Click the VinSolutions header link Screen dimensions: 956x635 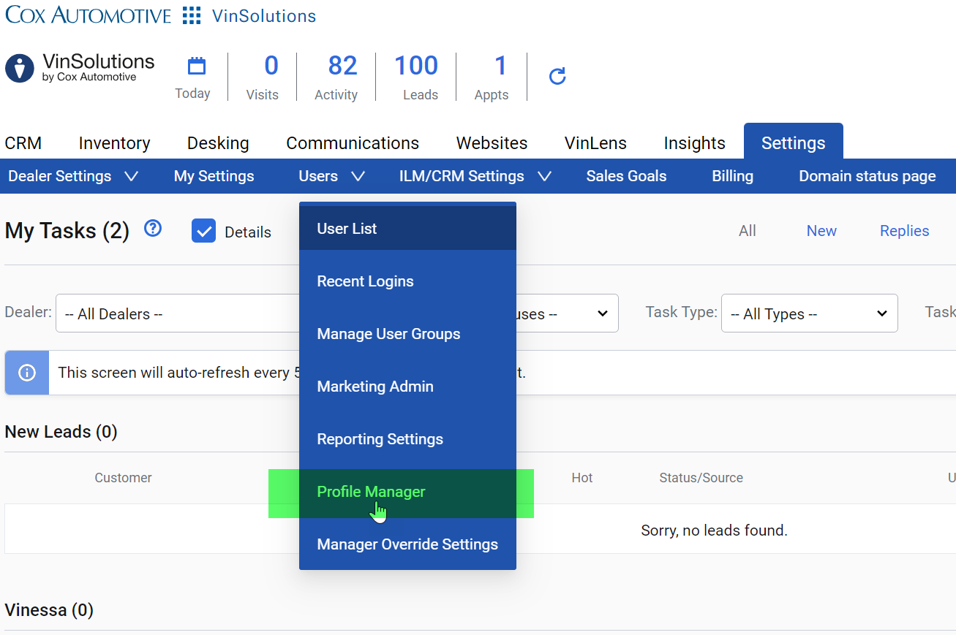click(264, 15)
